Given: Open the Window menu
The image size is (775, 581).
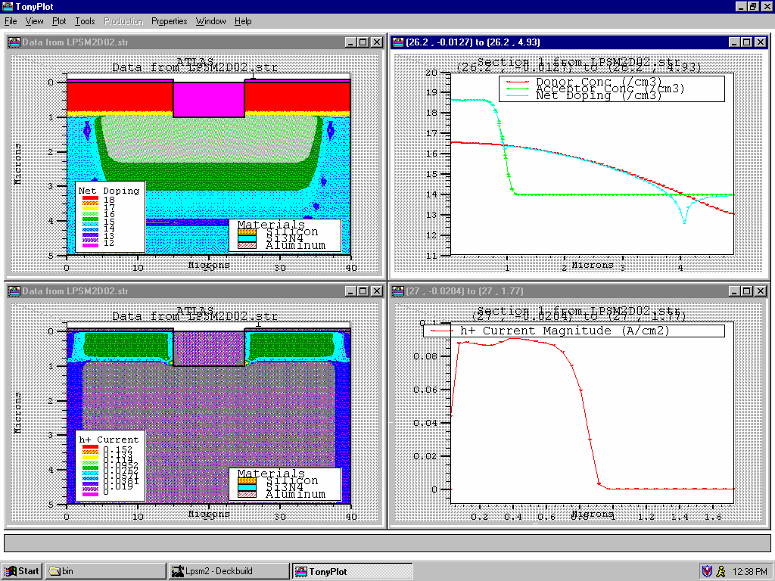Looking at the screenshot, I should click(x=210, y=21).
